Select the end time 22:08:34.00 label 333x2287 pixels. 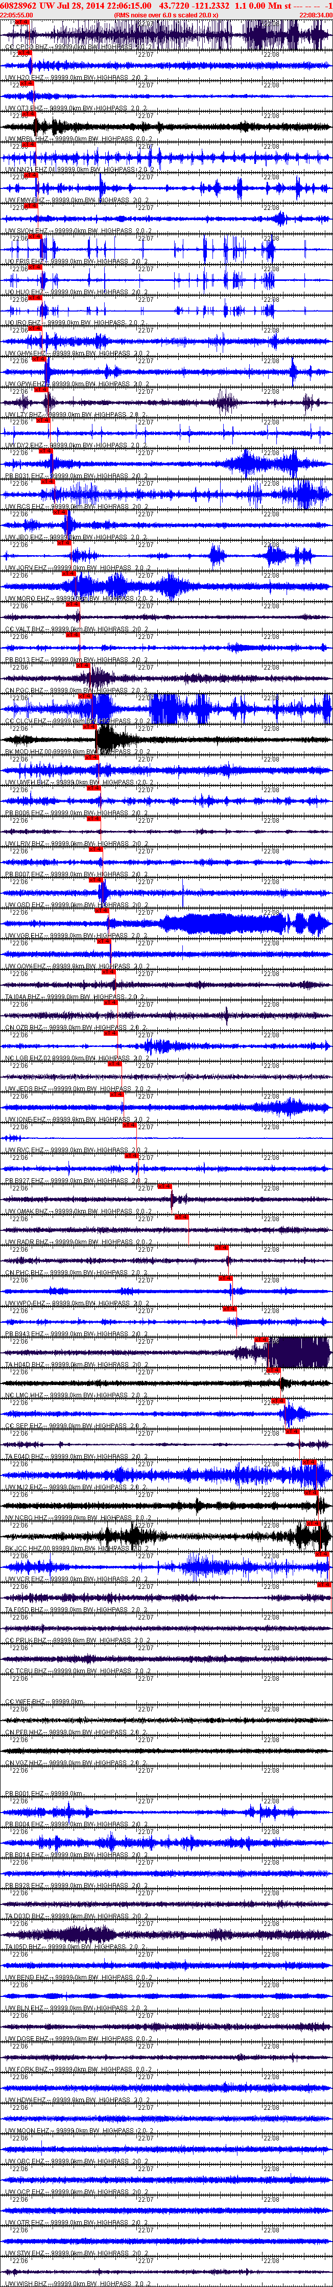point(316,15)
